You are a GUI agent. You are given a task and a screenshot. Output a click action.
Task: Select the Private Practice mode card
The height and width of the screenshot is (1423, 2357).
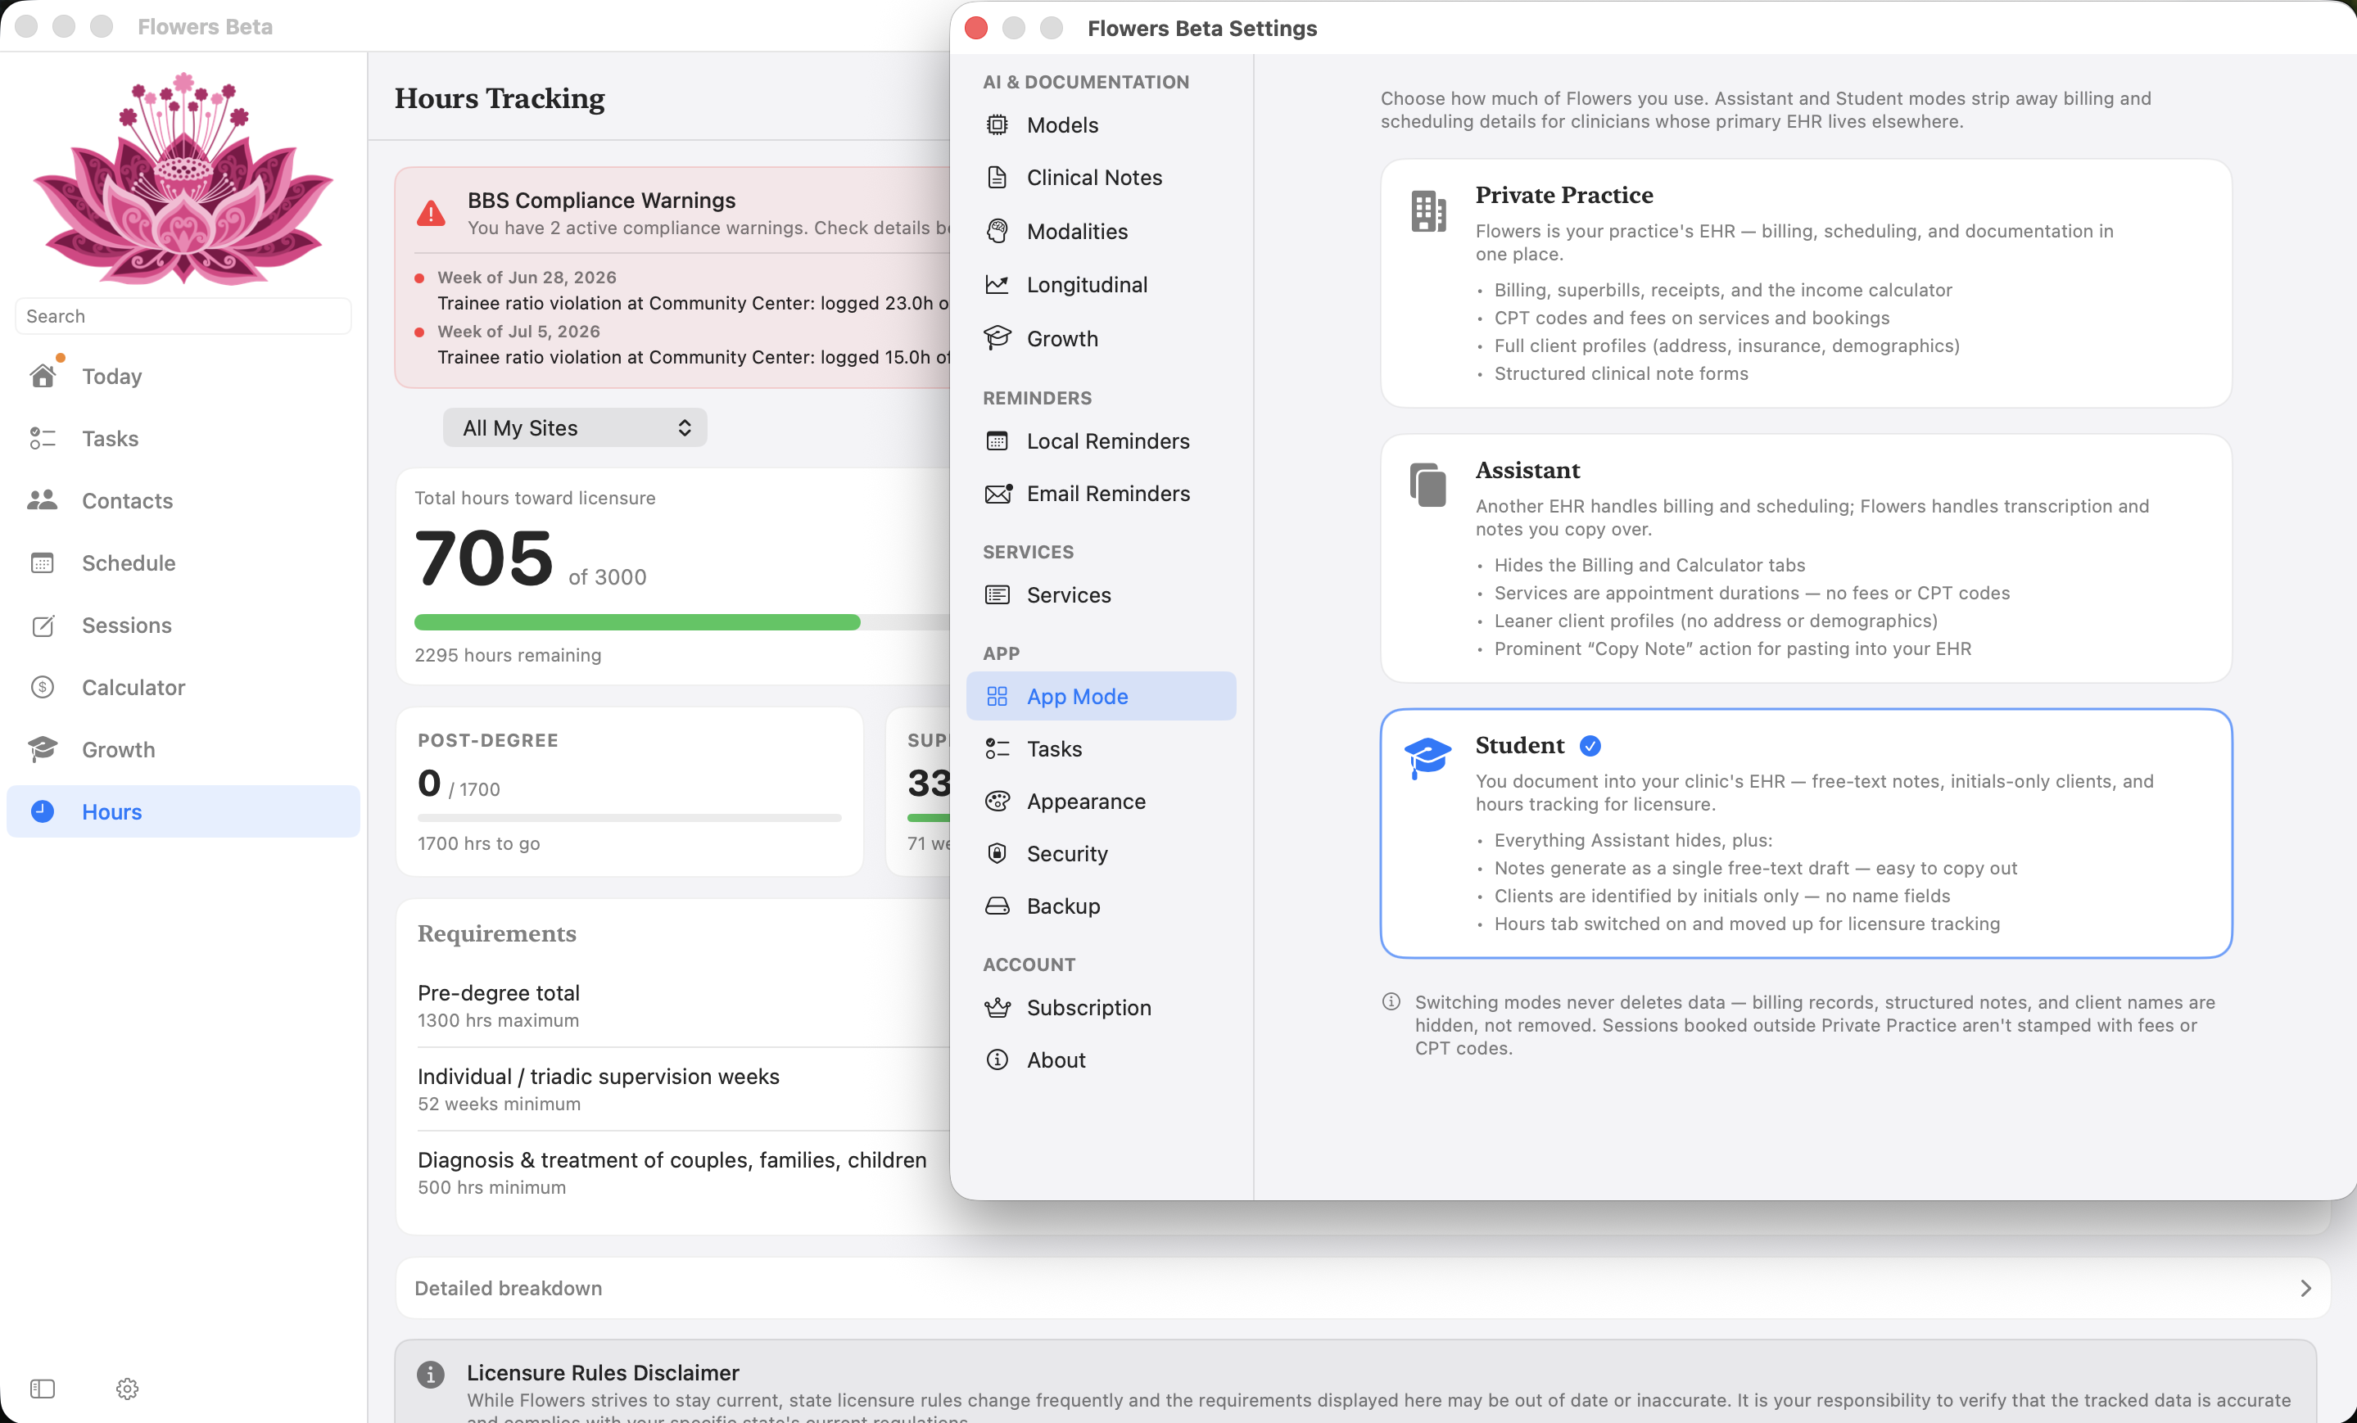[1806, 283]
